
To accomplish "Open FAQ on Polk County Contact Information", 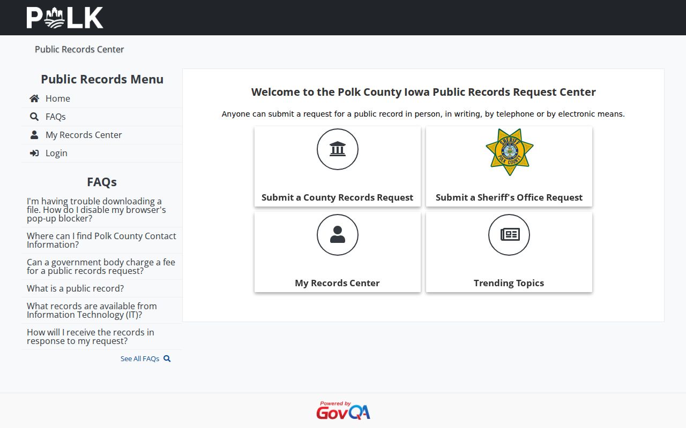I will [101, 240].
